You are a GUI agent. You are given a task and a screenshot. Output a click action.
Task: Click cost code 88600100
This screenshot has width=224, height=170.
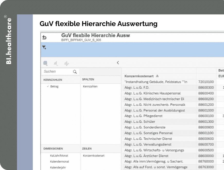click(206, 116)
